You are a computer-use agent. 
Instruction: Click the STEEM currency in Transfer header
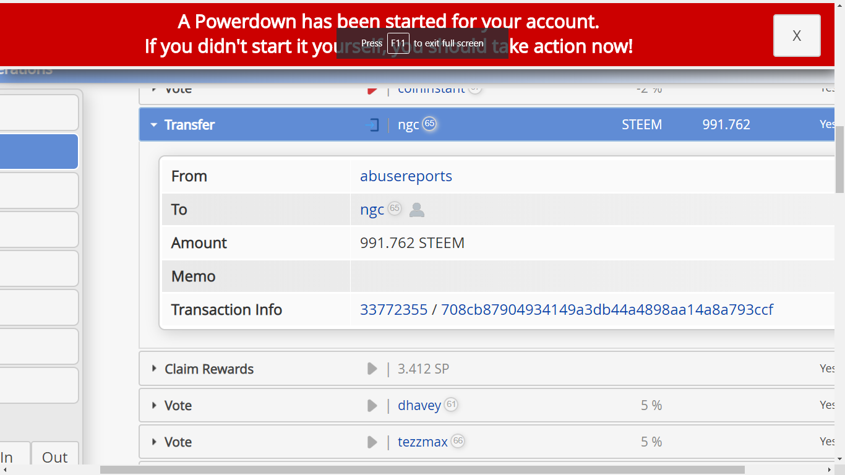pos(641,125)
